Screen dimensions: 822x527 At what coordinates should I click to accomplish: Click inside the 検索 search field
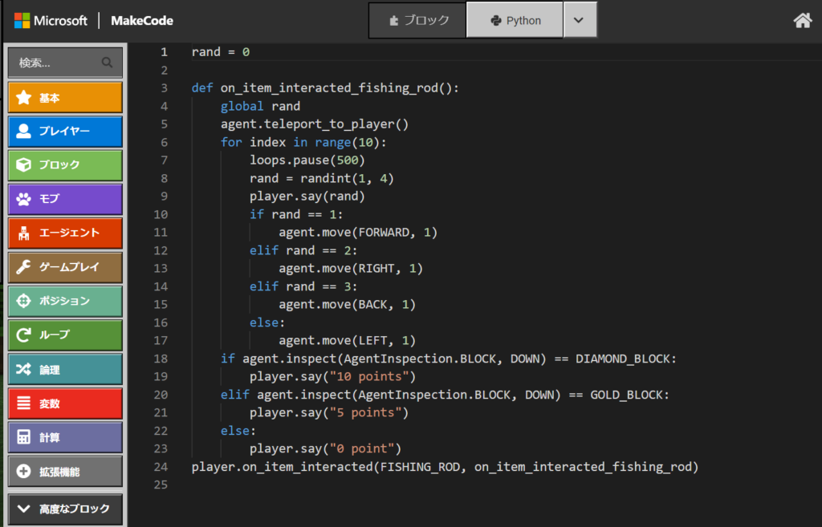point(56,63)
